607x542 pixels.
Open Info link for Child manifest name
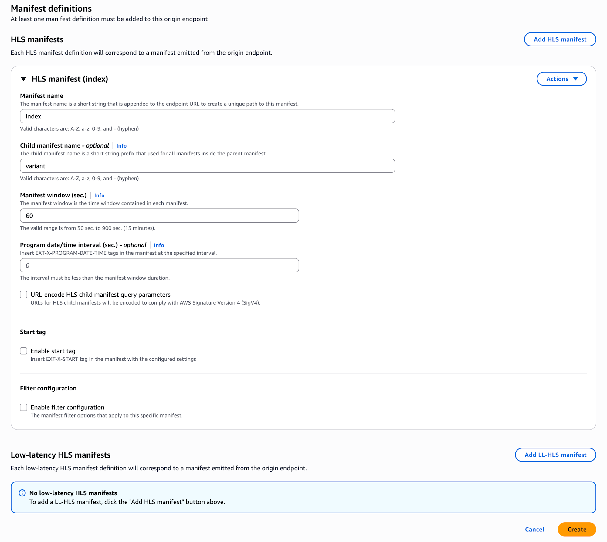click(121, 146)
